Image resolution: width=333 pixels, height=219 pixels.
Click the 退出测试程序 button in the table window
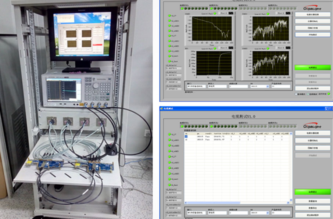[x=313, y=215]
